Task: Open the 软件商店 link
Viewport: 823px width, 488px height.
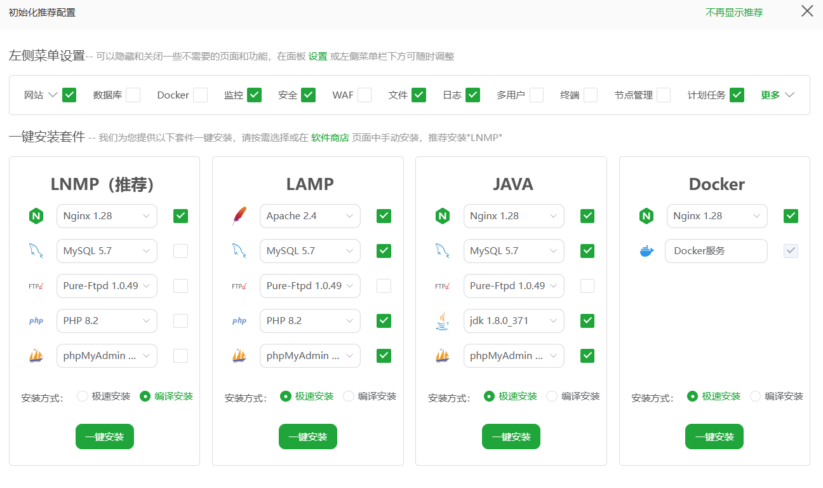Action: pos(330,137)
